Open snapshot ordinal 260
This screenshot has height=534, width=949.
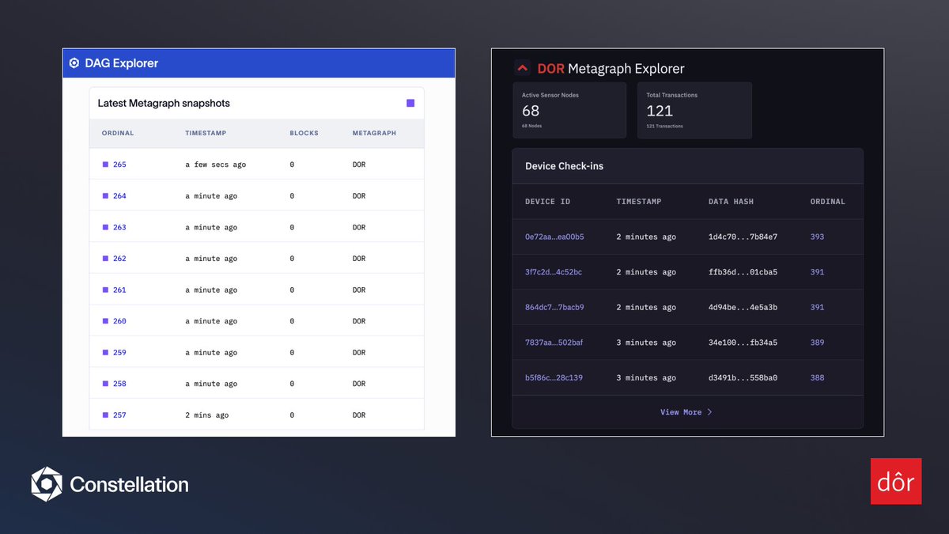tap(119, 321)
